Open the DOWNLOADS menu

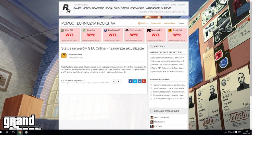[137, 8]
